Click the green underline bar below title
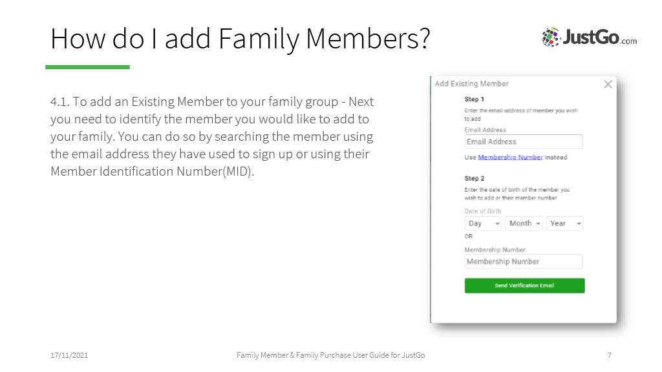Screen dimensions: 662x372 coord(87,67)
